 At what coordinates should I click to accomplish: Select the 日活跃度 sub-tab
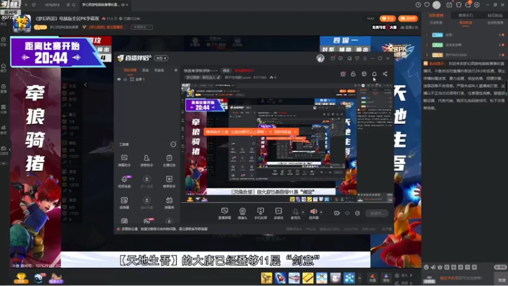pyautogui.click(x=436, y=23)
